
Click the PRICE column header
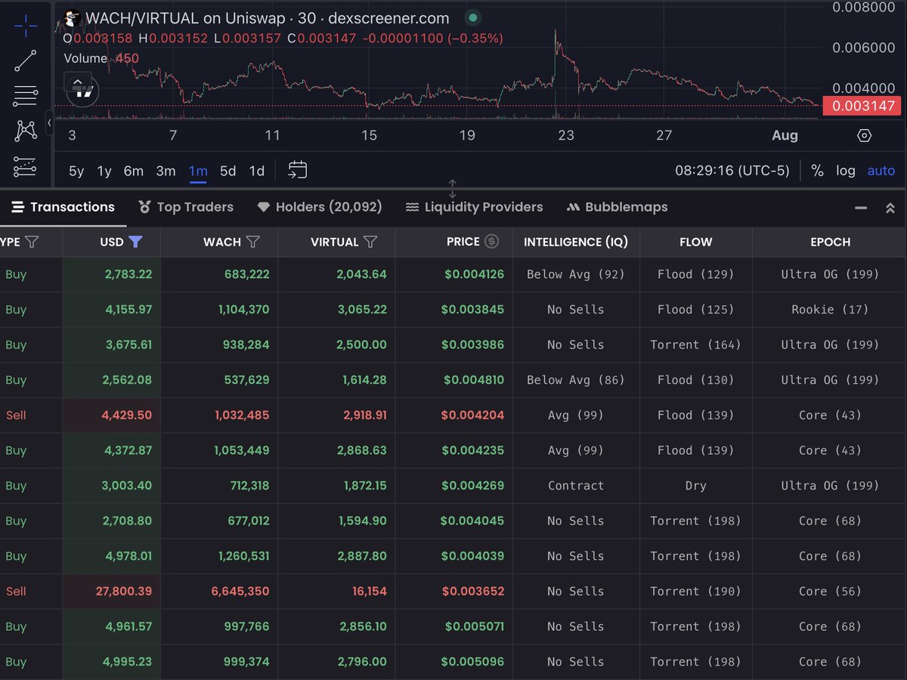pos(463,242)
